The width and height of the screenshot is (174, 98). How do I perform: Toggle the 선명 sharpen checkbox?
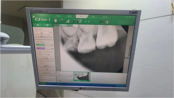pos(37,52)
